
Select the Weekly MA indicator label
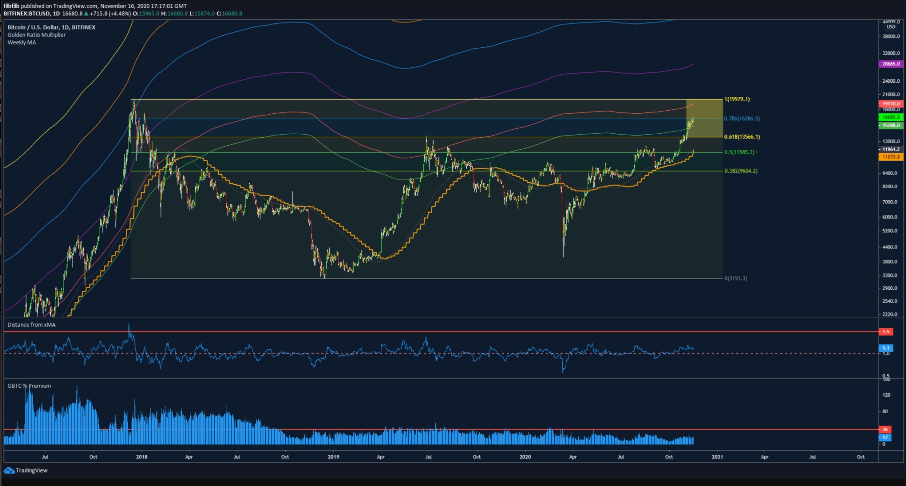21,42
